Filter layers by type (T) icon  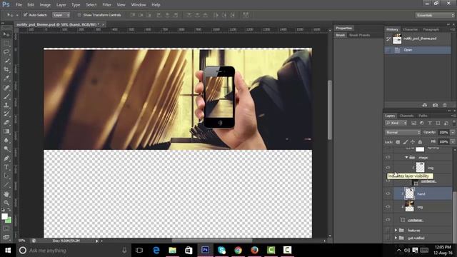tap(430, 123)
